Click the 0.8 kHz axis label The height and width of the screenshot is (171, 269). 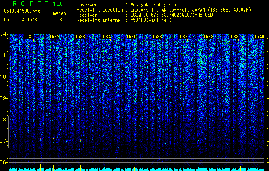coord(3,120)
